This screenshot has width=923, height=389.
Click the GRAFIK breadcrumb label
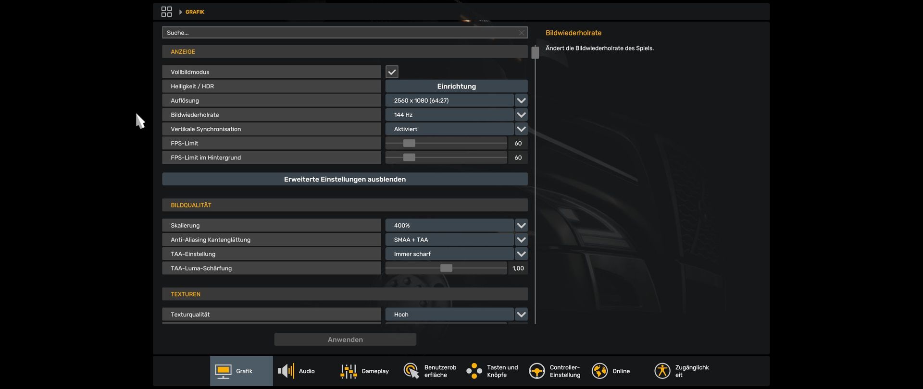tap(195, 12)
